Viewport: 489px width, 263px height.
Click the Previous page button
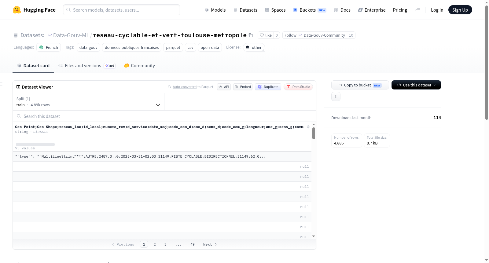[123, 244]
